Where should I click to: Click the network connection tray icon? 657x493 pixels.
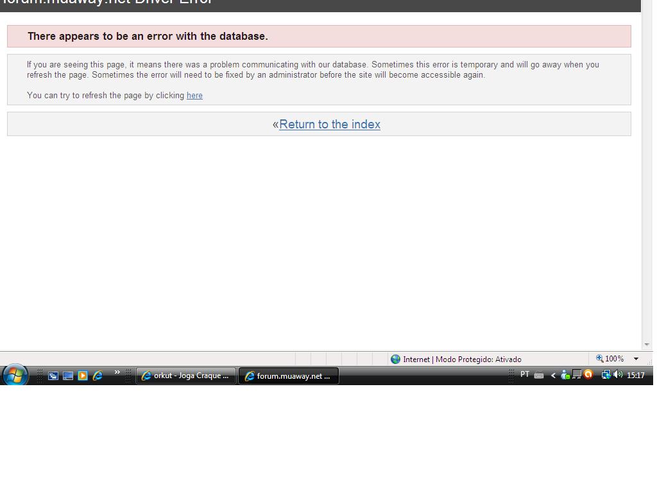point(605,375)
